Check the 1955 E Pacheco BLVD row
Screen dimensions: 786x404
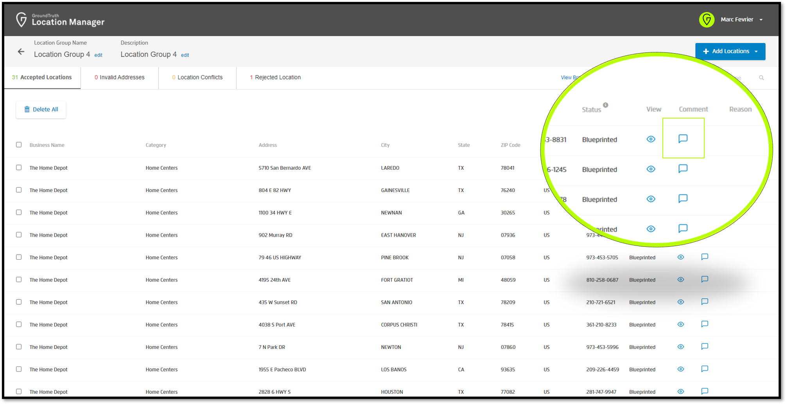(x=19, y=369)
